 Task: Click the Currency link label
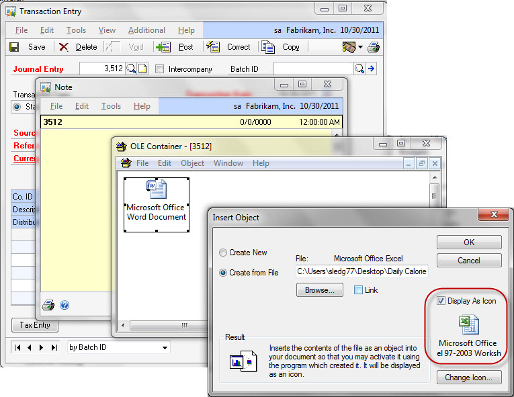click(x=24, y=159)
